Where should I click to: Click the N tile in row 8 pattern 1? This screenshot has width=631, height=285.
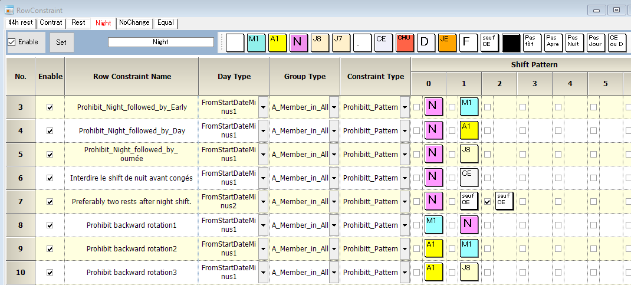tap(469, 225)
